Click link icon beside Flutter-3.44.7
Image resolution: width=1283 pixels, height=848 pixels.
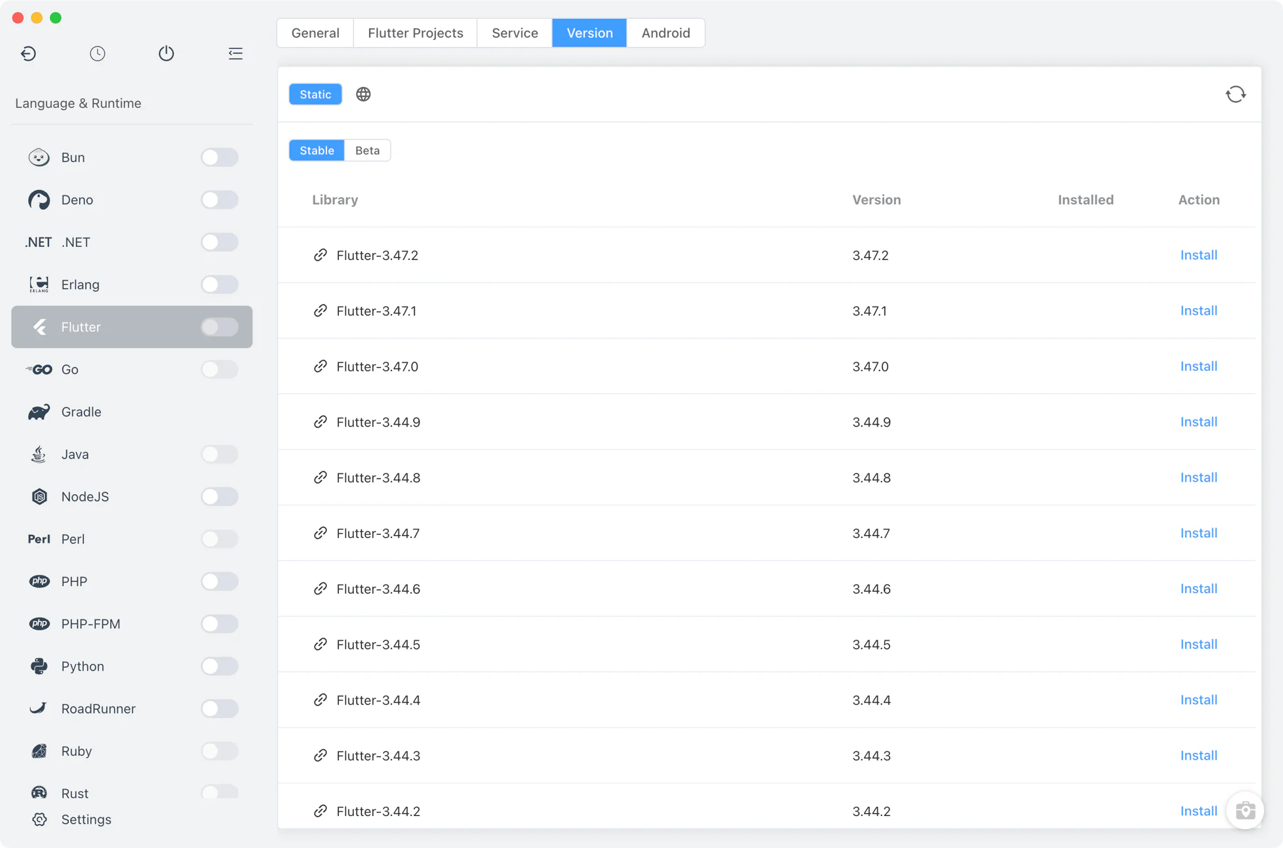pos(320,533)
